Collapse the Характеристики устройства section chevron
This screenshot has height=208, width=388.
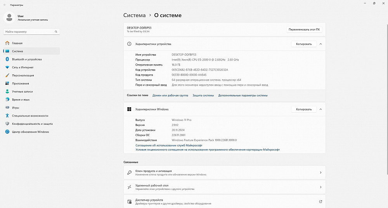click(320, 44)
